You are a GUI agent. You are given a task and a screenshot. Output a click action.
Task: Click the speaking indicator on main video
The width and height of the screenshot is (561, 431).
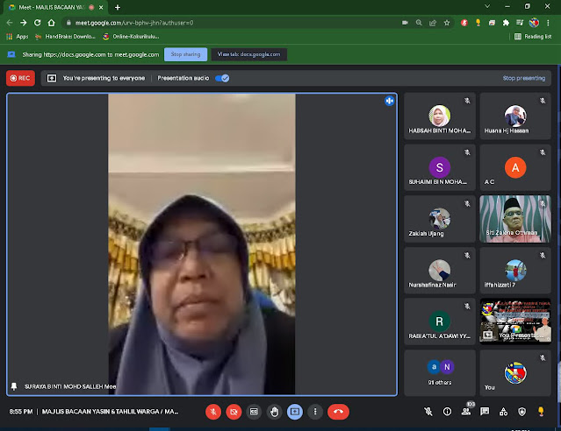coord(389,101)
